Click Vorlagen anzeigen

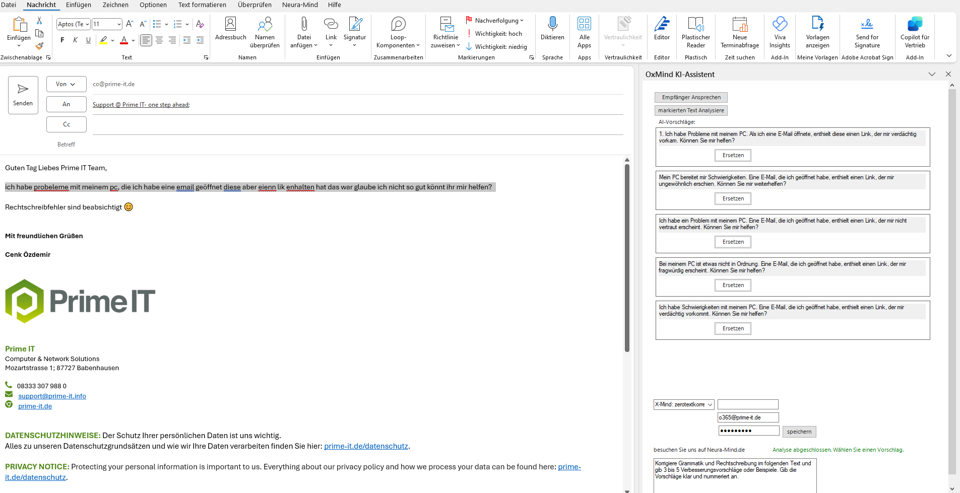(x=817, y=33)
